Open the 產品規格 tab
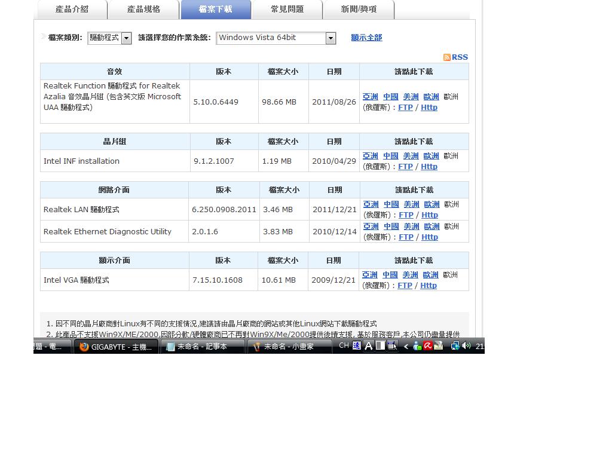612x459 pixels. point(143,10)
